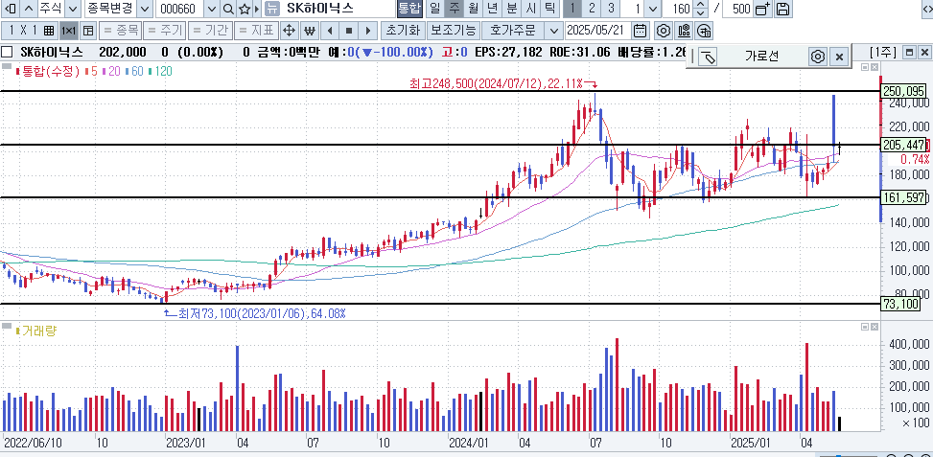Click the 호가주문 button
The height and width of the screenshot is (457, 933).
[514, 31]
